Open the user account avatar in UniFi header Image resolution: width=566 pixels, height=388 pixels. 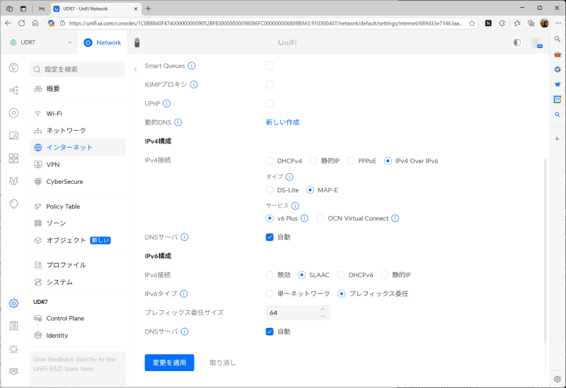[536, 42]
